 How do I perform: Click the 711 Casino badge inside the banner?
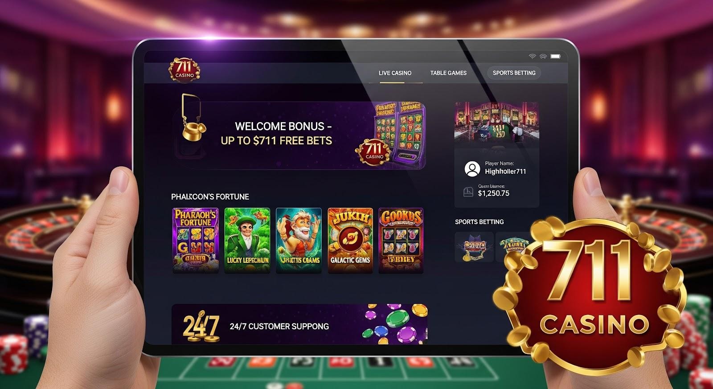[x=373, y=152]
